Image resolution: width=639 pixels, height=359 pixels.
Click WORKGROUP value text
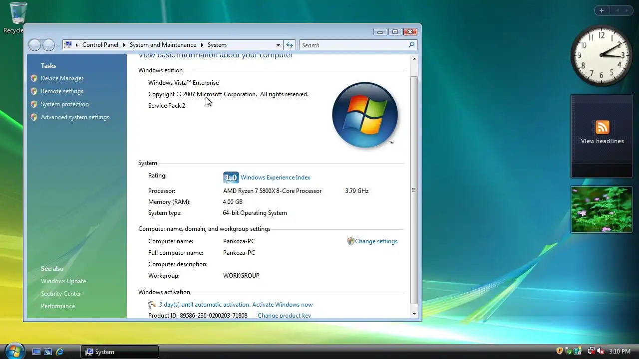[x=241, y=276]
